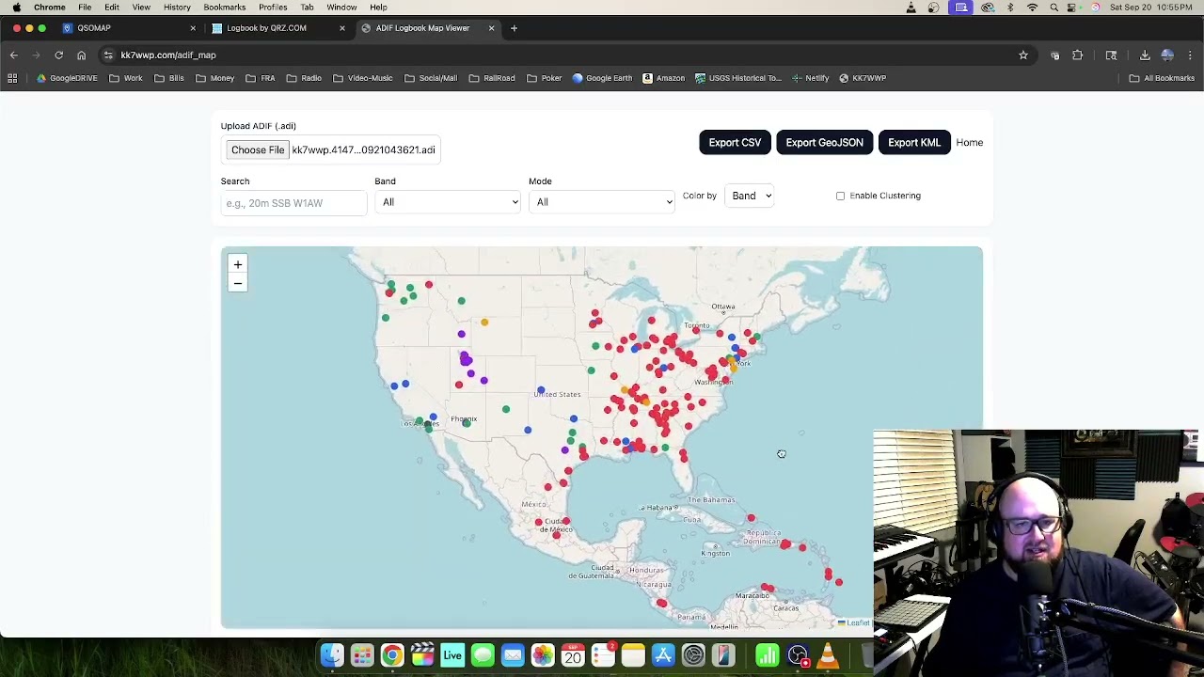Screen dimensions: 1204x677
Task: Focus the Search text field
Action: tap(293, 203)
